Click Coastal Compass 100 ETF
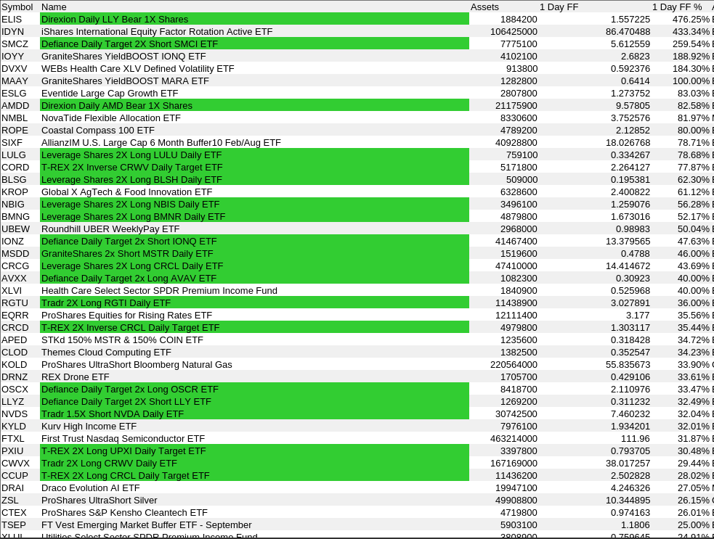 click(98, 130)
